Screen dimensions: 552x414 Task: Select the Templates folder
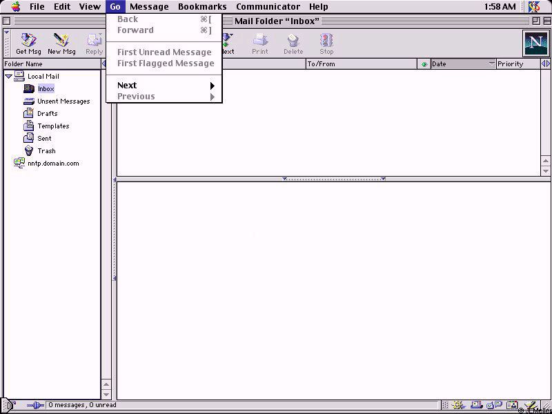pyautogui.click(x=52, y=126)
